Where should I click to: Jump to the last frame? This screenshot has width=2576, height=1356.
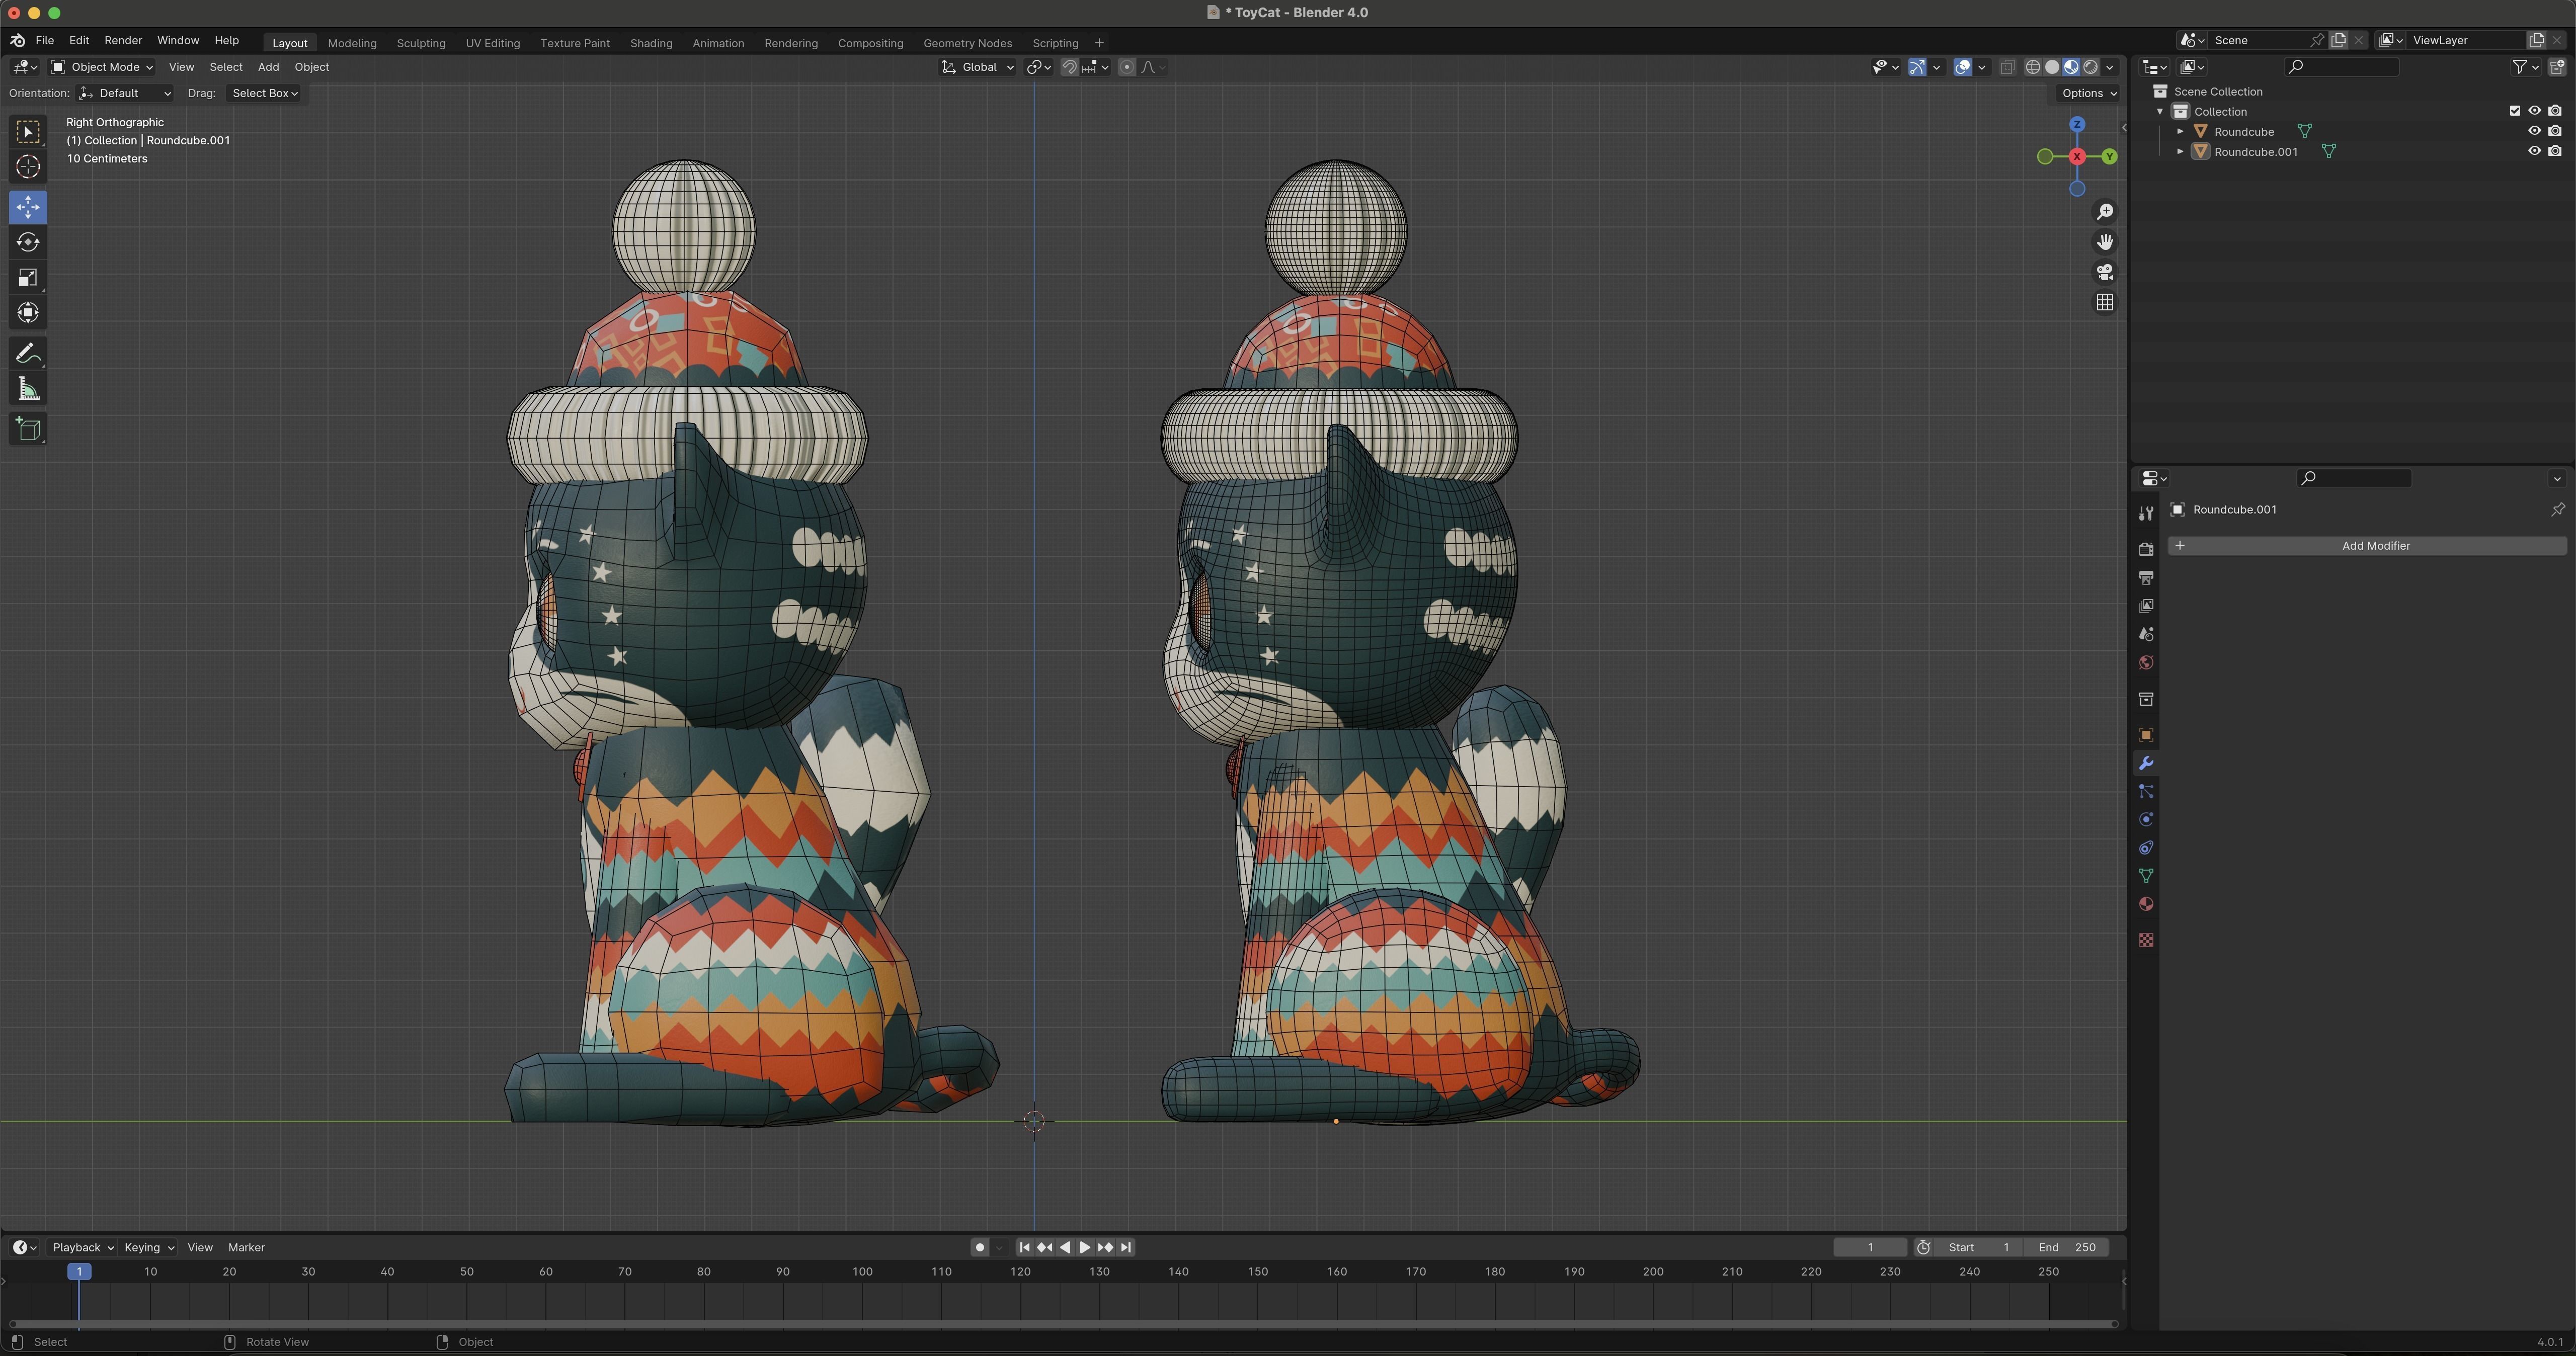(1126, 1247)
